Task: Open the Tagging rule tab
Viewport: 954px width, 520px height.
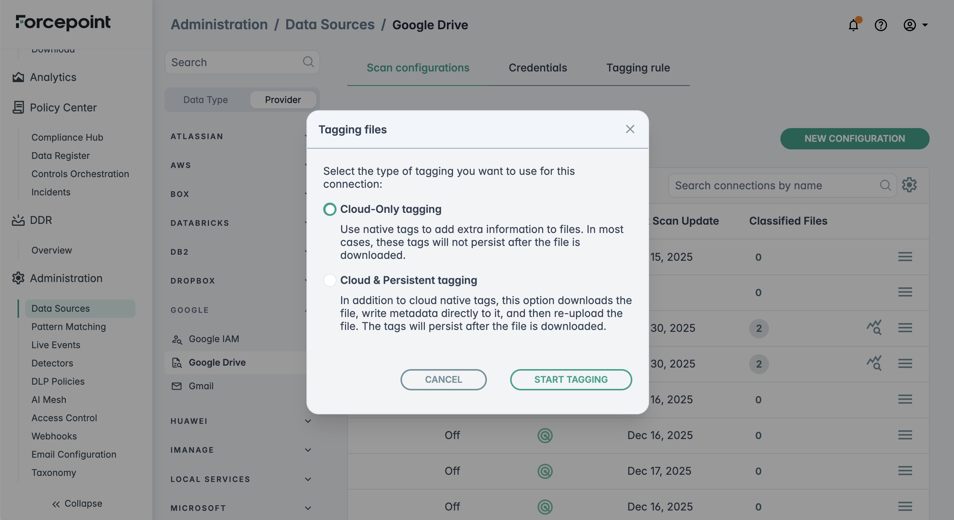Action: tap(638, 68)
